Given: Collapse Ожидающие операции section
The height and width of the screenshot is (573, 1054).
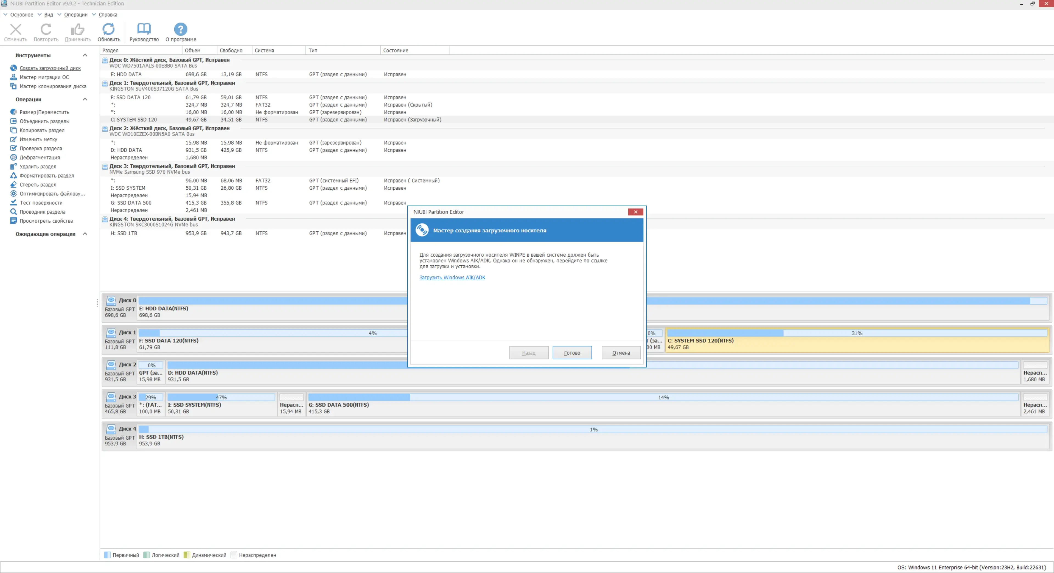Looking at the screenshot, I should click(x=85, y=234).
